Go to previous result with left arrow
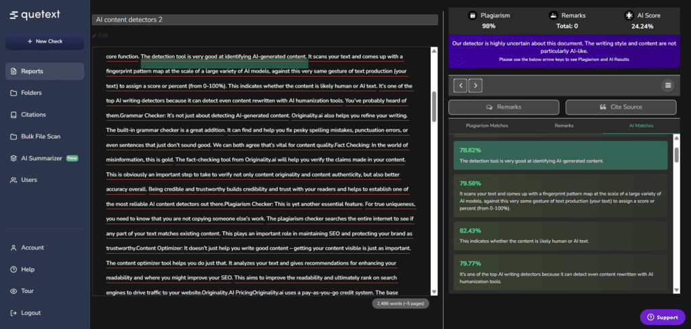 pyautogui.click(x=460, y=85)
